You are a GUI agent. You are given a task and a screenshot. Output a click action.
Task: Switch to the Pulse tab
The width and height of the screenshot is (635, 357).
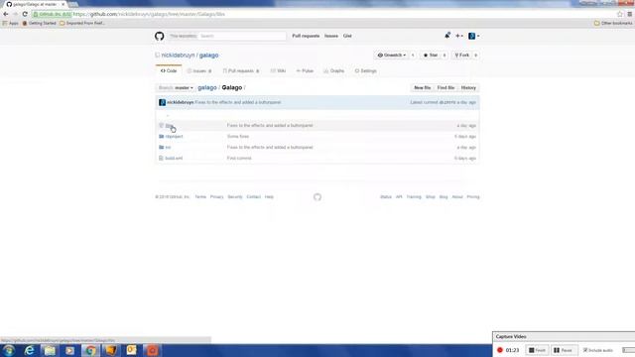click(305, 70)
